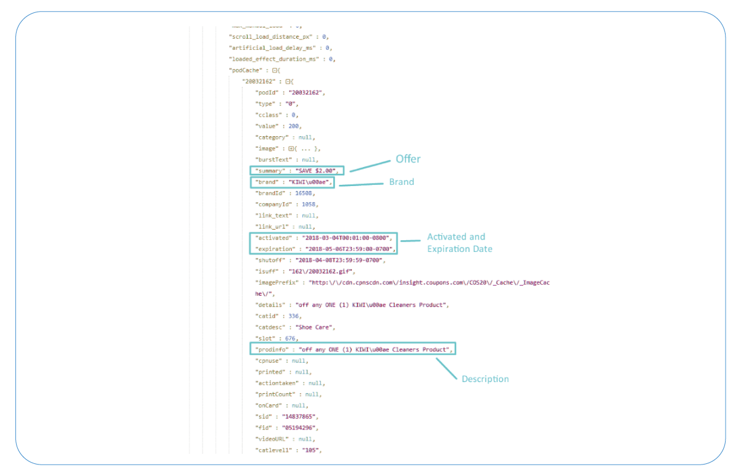Select the "artificial_load_delay_ms" line
This screenshot has width=741, height=475.
click(280, 47)
